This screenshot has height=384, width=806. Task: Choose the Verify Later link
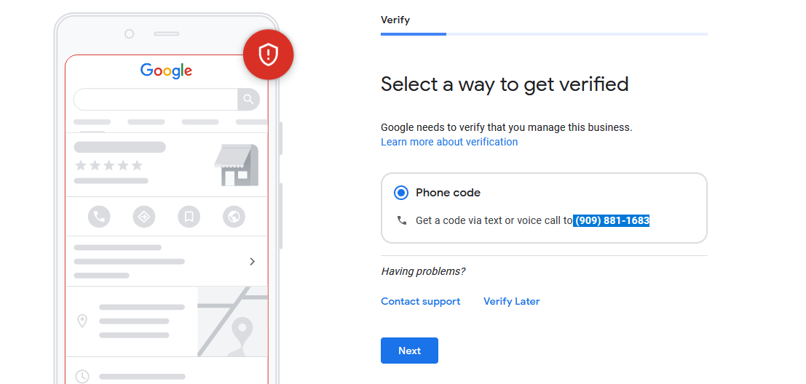pyautogui.click(x=511, y=301)
